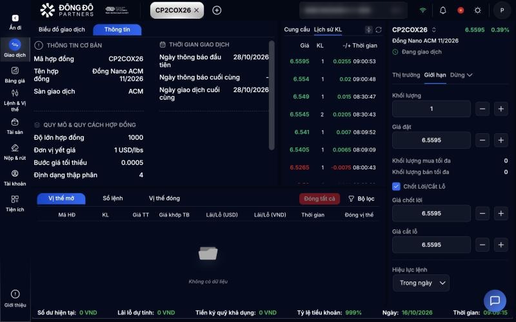Click the Đóng tất cả button

click(319, 199)
